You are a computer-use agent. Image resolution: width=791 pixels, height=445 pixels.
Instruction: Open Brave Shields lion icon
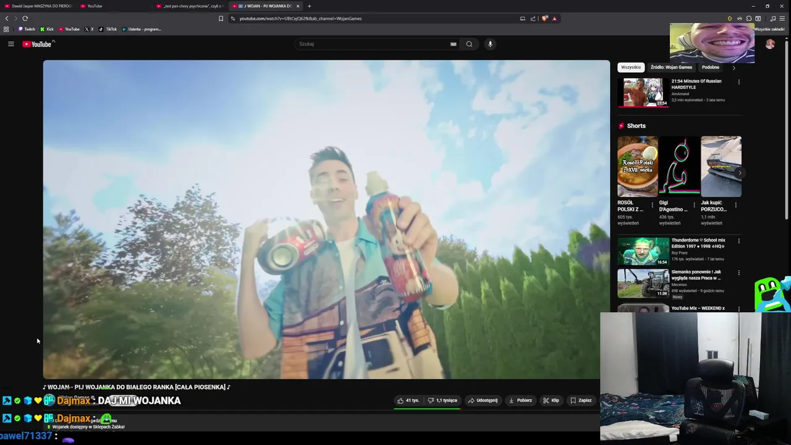coord(544,19)
